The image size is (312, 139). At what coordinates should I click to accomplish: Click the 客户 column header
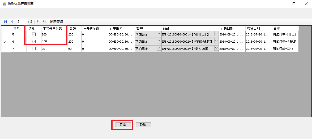(148, 28)
